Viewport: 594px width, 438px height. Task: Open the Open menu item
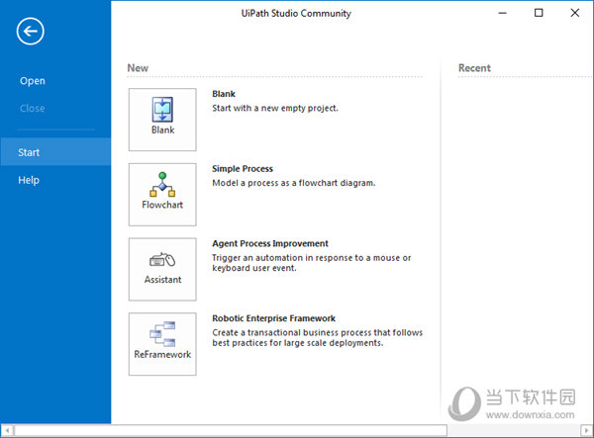click(33, 81)
